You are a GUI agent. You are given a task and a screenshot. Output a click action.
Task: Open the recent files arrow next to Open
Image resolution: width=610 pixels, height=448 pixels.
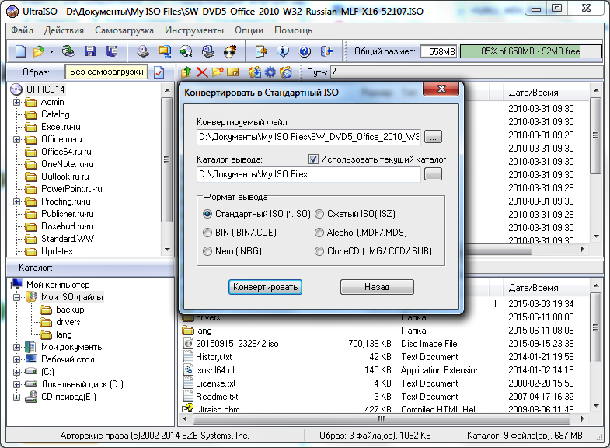[x=51, y=51]
